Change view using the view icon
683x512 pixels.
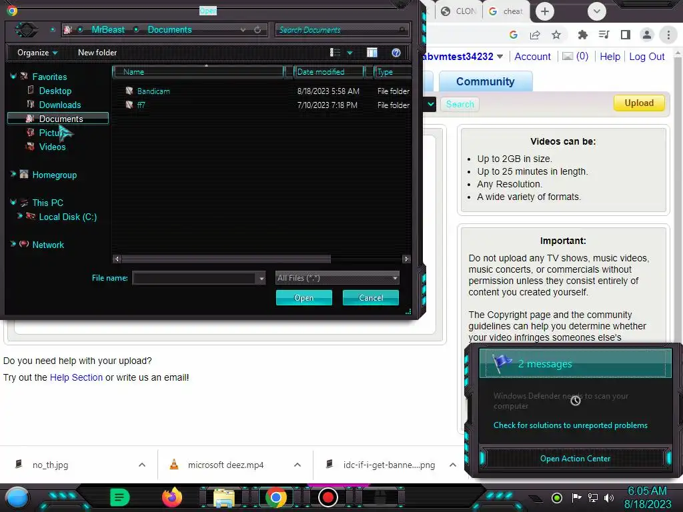[335, 53]
